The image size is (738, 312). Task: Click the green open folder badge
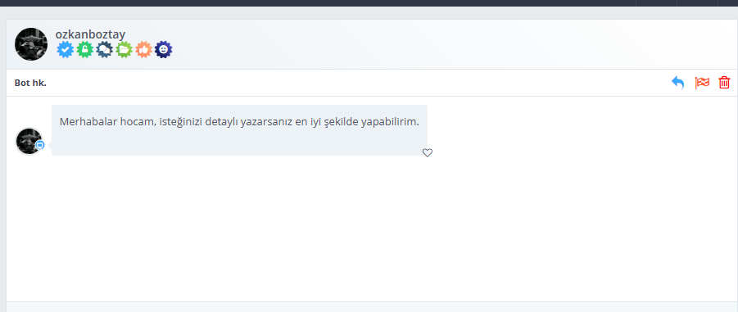pos(124,49)
